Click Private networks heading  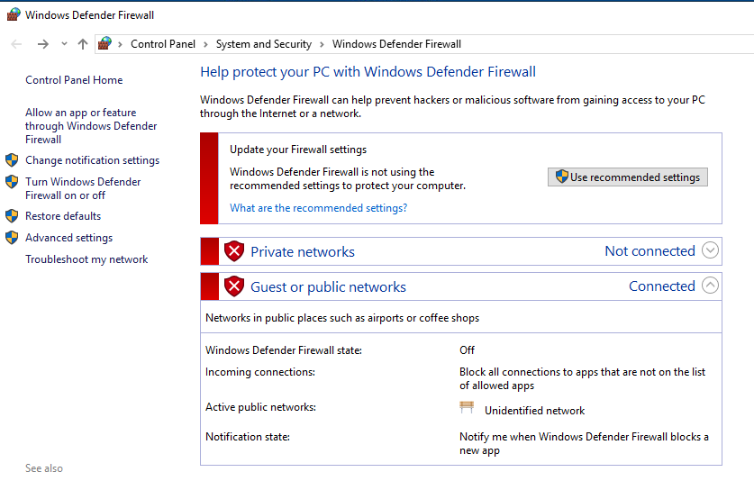303,251
